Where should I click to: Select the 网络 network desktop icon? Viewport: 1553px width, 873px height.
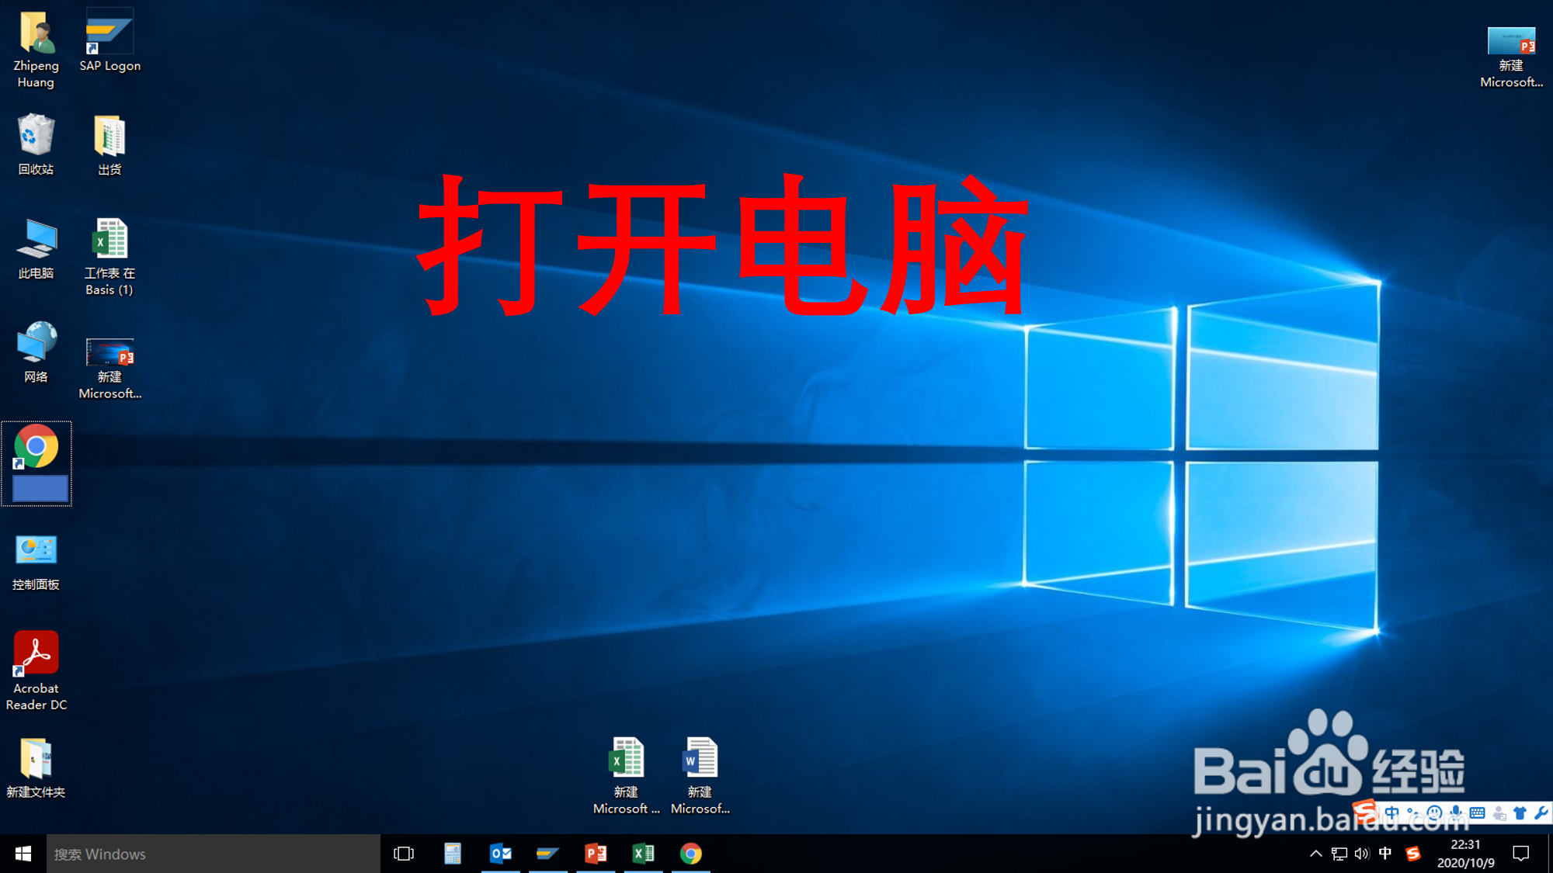36,345
